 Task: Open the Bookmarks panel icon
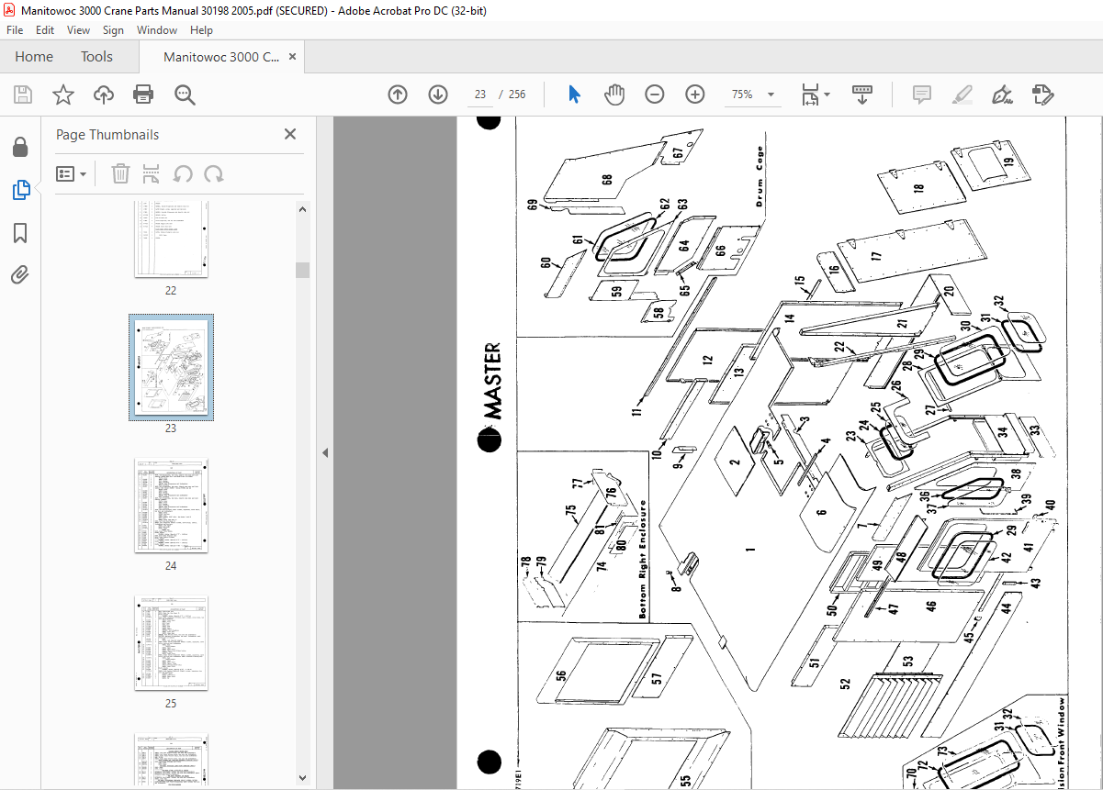click(20, 233)
